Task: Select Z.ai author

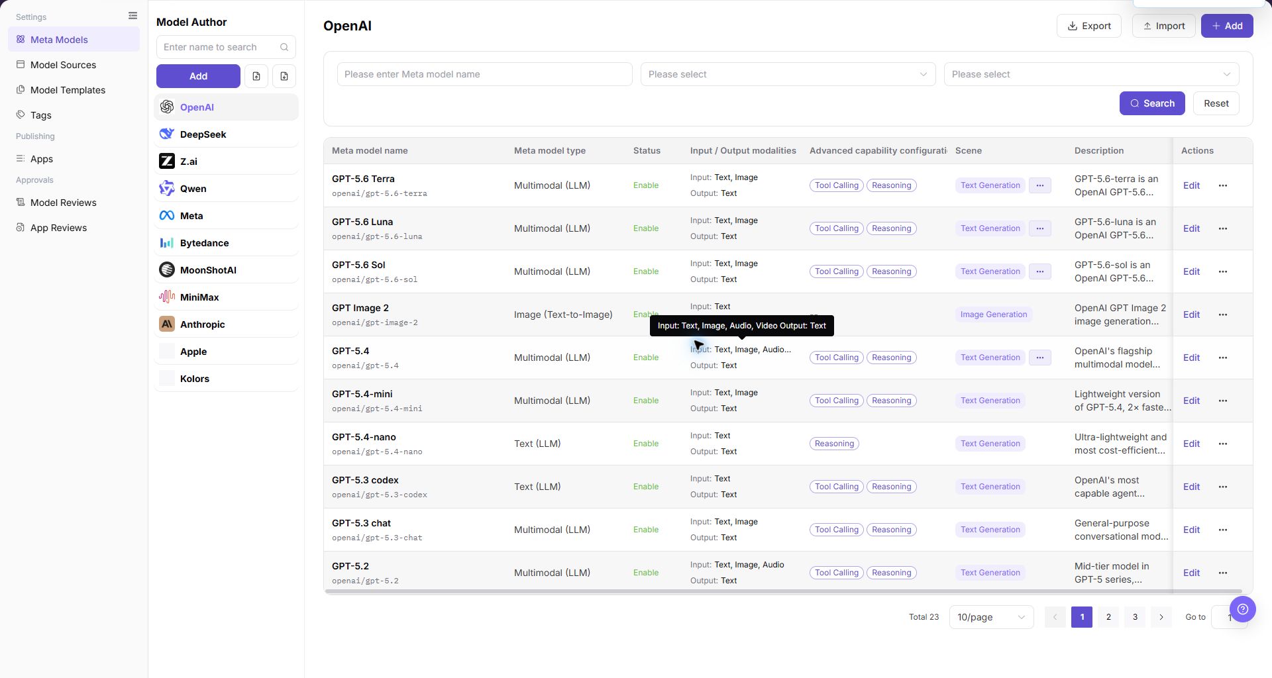Action: pos(226,162)
